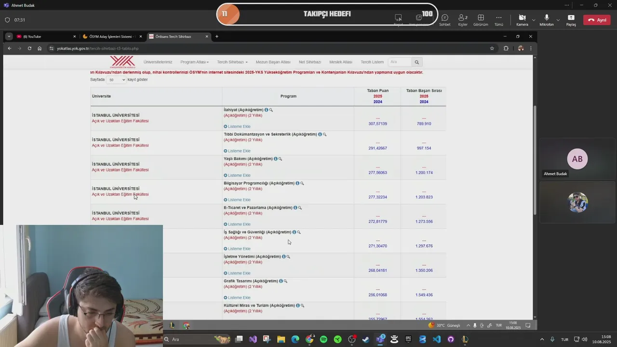The image size is (617, 347).
Task: Open info icon next to Grafik Tasarımı
Action: click(x=281, y=281)
